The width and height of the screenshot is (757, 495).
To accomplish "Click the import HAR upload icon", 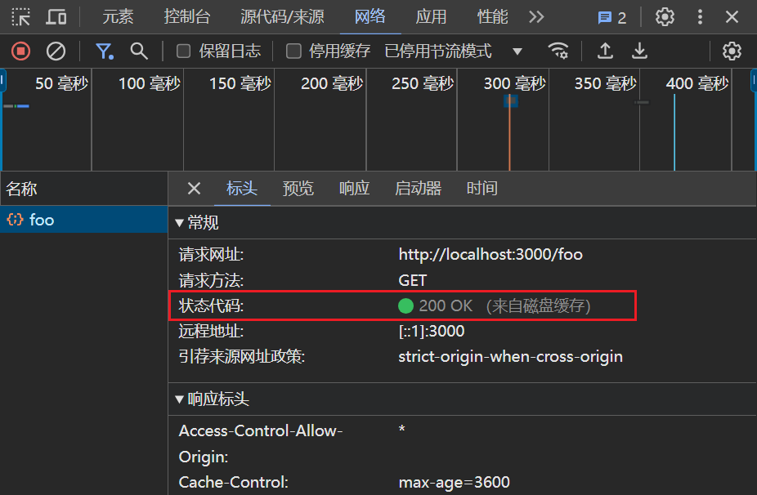I will point(605,51).
